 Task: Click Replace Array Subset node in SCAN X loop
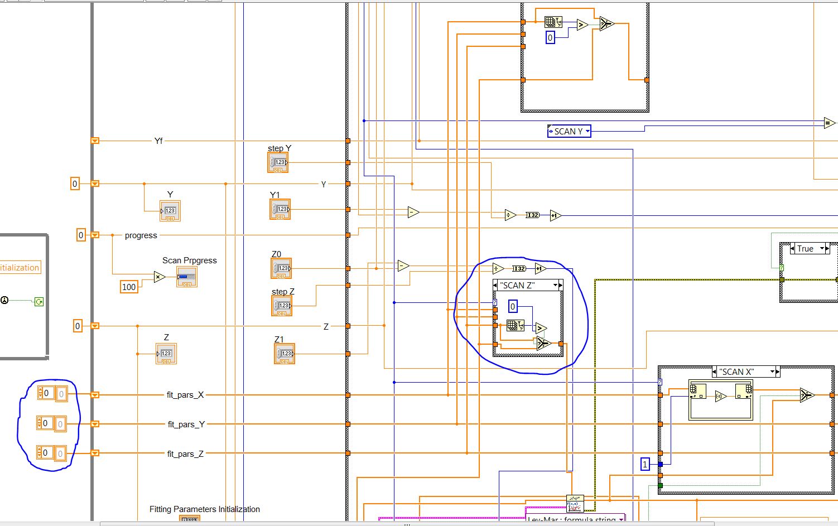[744, 390]
